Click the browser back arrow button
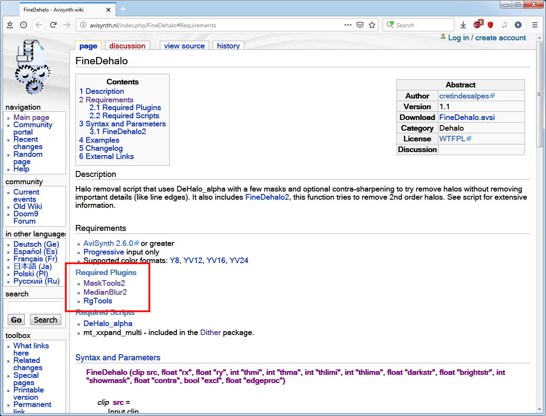This screenshot has height=416, width=546. pyautogui.click(x=39, y=25)
